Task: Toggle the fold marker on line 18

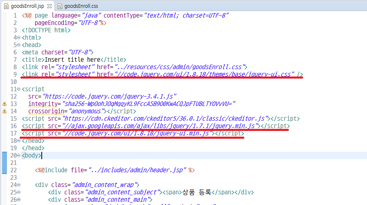Action: (19, 141)
